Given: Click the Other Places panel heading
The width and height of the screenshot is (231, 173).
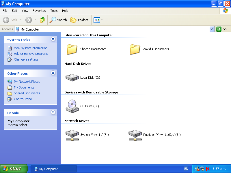Looking at the screenshot, I should pos(18,74).
